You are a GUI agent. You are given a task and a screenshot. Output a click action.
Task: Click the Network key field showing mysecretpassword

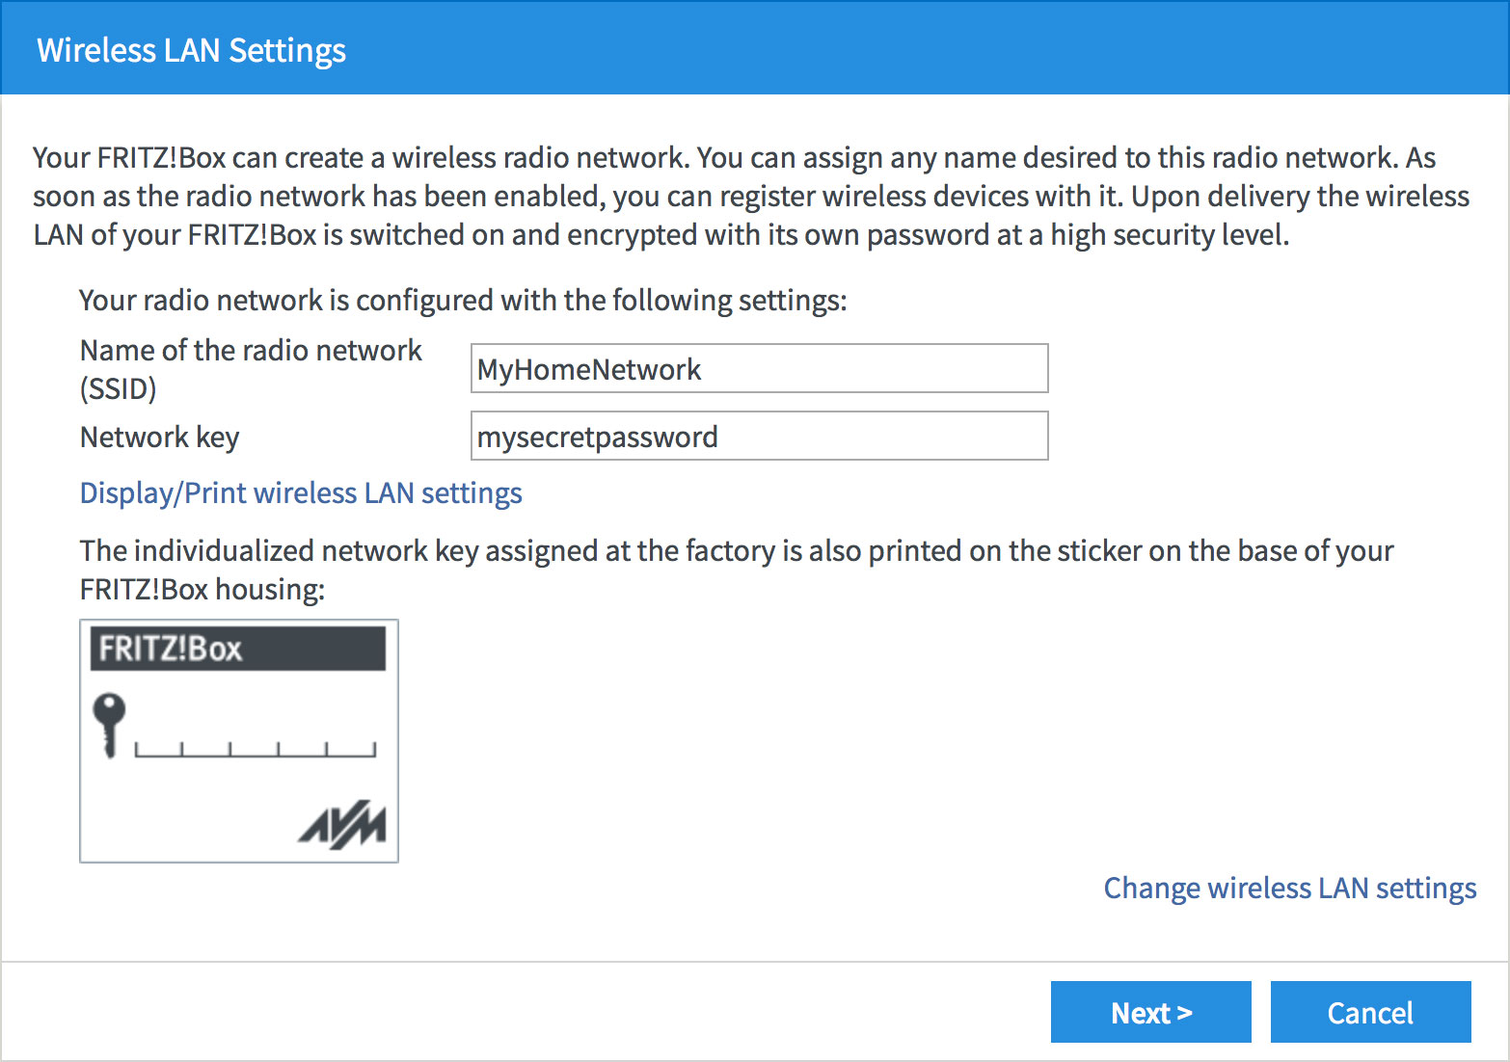click(759, 436)
